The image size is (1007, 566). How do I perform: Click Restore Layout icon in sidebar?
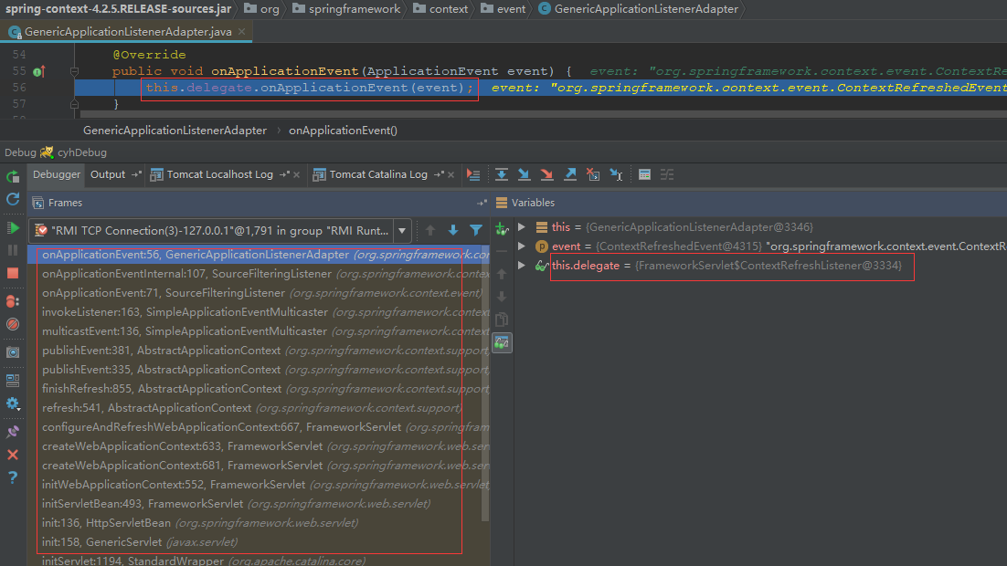click(13, 380)
